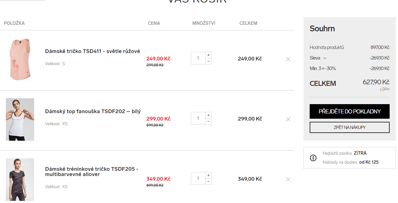
Task: Open Dámské tričko TSD411 product link
Action: [92, 51]
